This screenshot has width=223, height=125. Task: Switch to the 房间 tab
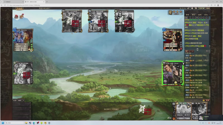[200, 15]
